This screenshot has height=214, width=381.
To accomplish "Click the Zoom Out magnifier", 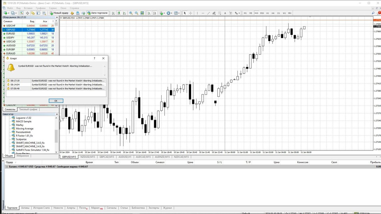I will [x=136, y=13].
